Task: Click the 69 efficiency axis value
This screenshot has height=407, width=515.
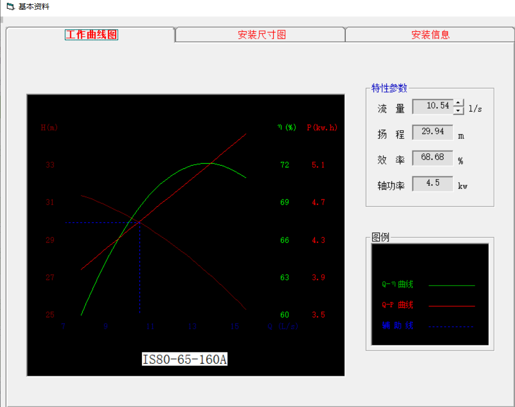Action: [x=285, y=202]
